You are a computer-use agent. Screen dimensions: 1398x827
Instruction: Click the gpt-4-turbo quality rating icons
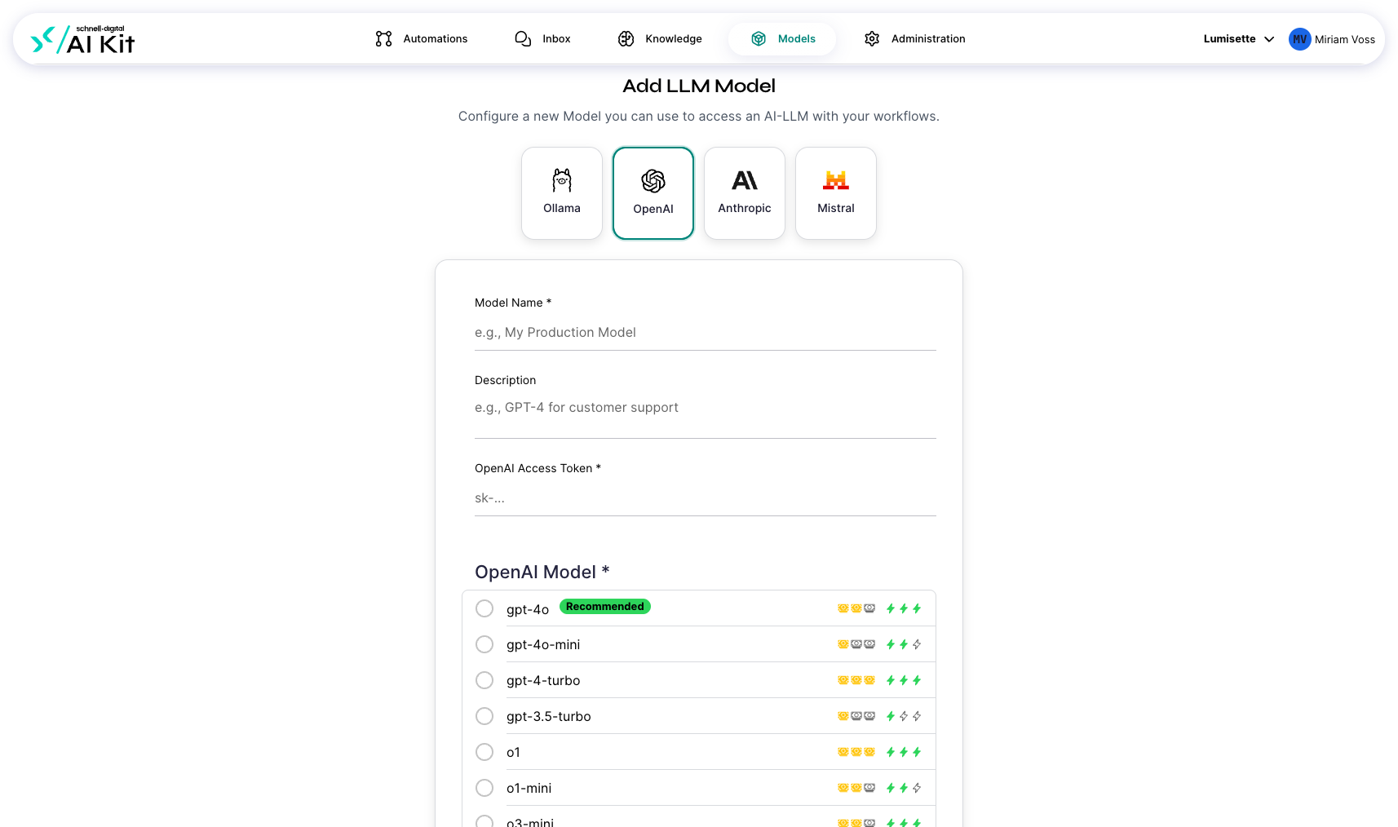(x=856, y=680)
